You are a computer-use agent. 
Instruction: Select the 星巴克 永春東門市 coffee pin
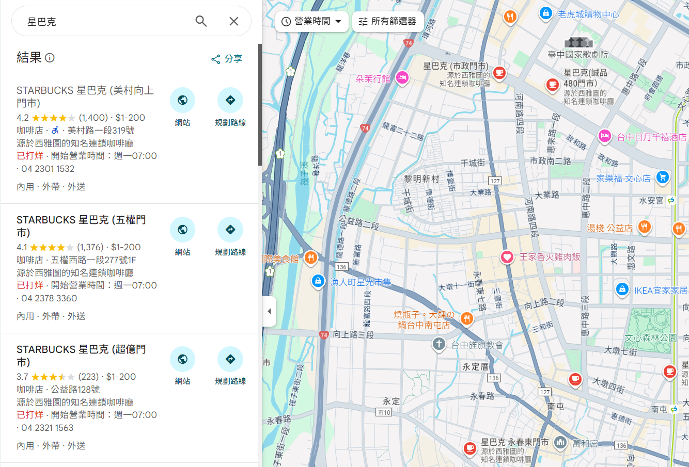[469, 448]
